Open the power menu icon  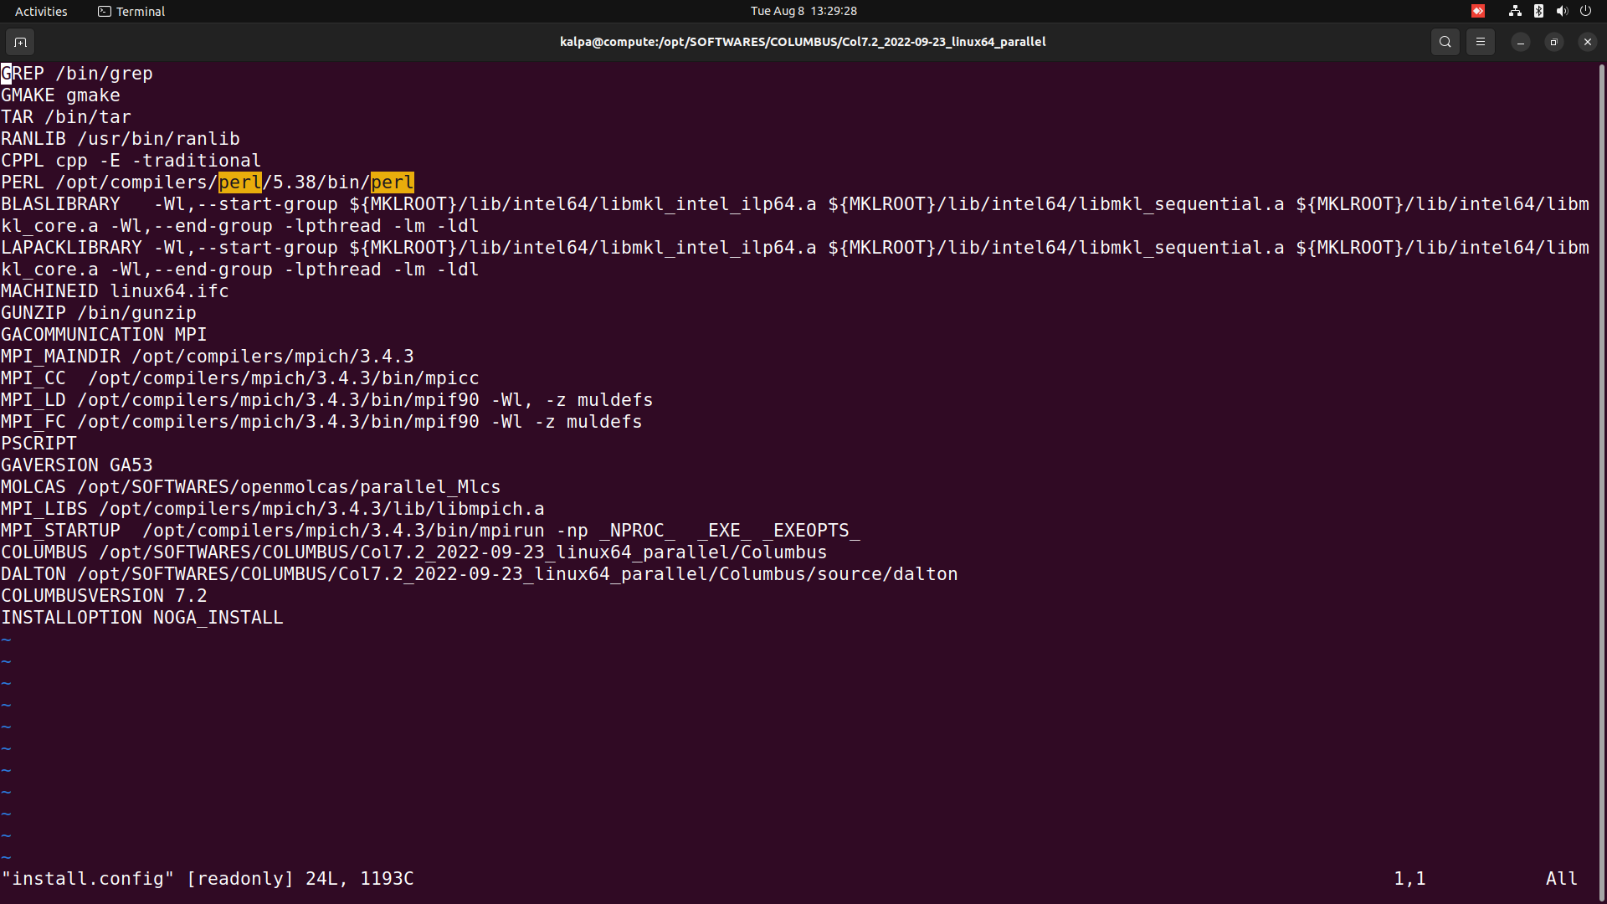pyautogui.click(x=1585, y=11)
